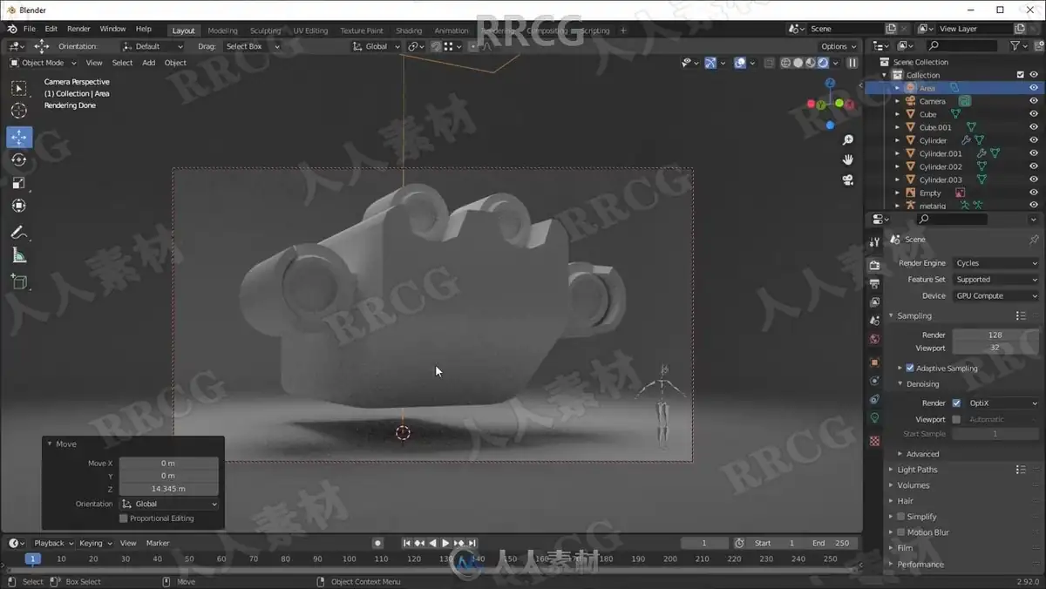Open the Device GPU Compute dropdown

click(x=995, y=296)
